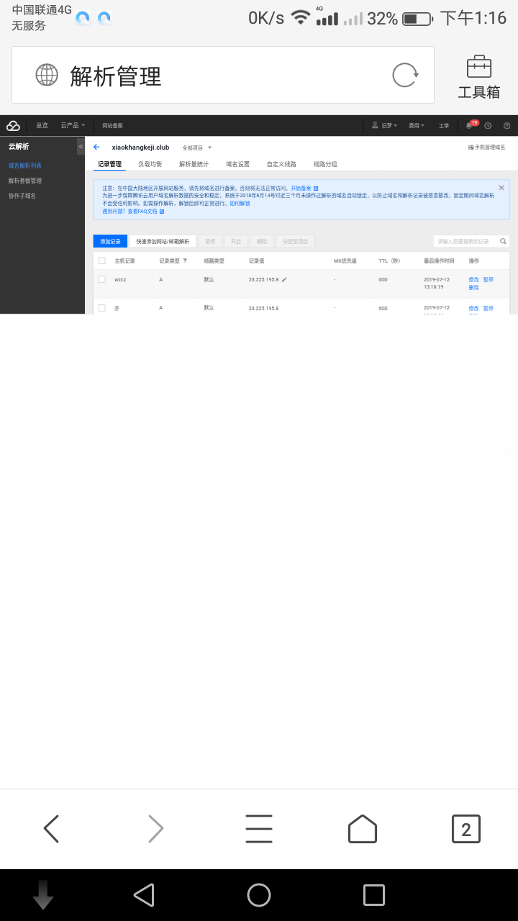Tap the browser refresh icon

[x=405, y=75]
